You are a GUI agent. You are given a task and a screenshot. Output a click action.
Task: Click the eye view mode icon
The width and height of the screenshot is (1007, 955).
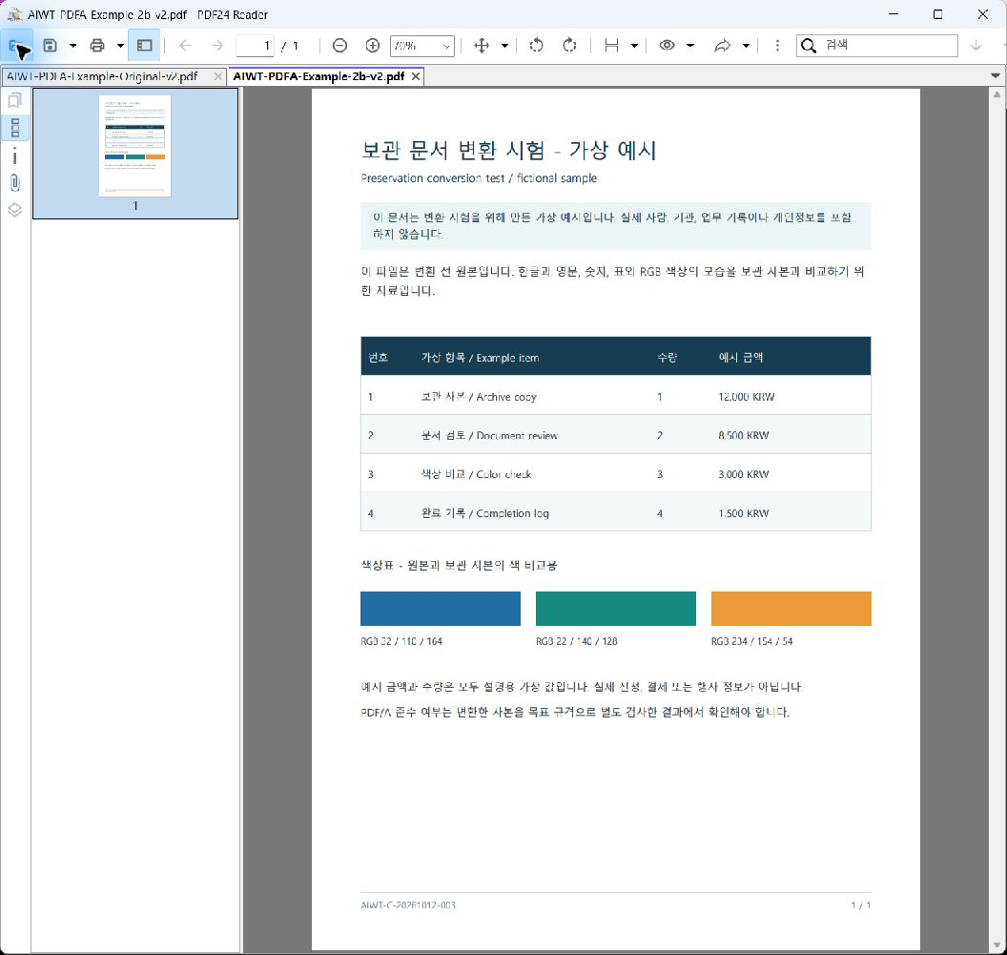[x=668, y=46]
